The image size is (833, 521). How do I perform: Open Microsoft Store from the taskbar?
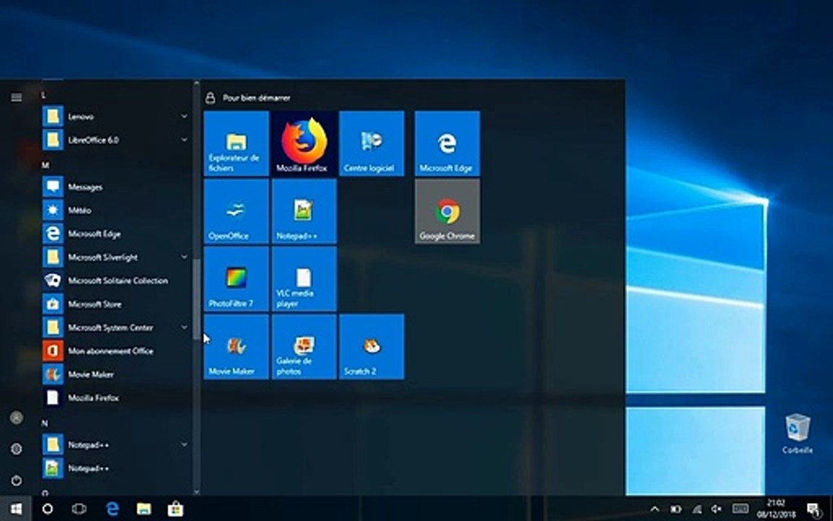tap(175, 509)
